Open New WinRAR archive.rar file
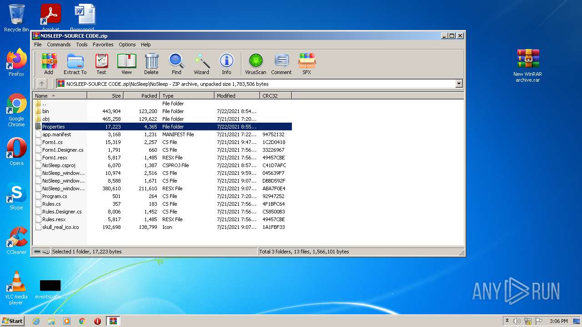 [x=528, y=66]
